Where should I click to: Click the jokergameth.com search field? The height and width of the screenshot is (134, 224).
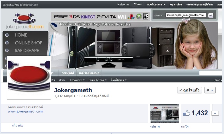pyautogui.click(x=186, y=15)
